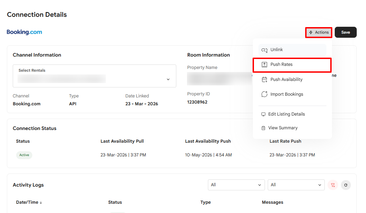Click the Type value API
This screenshot has width=366, height=213.
73,104
